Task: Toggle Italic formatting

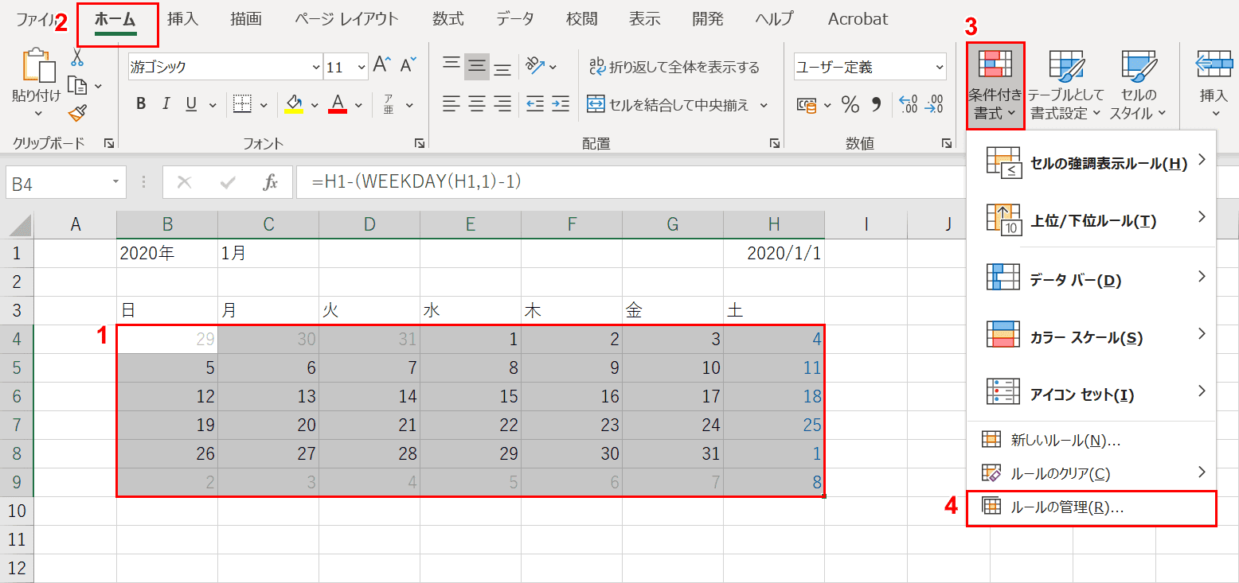Action: coord(166,103)
